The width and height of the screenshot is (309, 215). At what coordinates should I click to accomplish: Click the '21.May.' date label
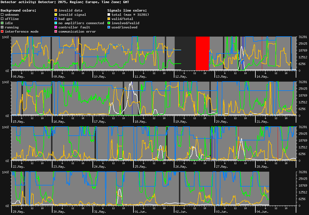pyautogui.click(x=262, y=122)
